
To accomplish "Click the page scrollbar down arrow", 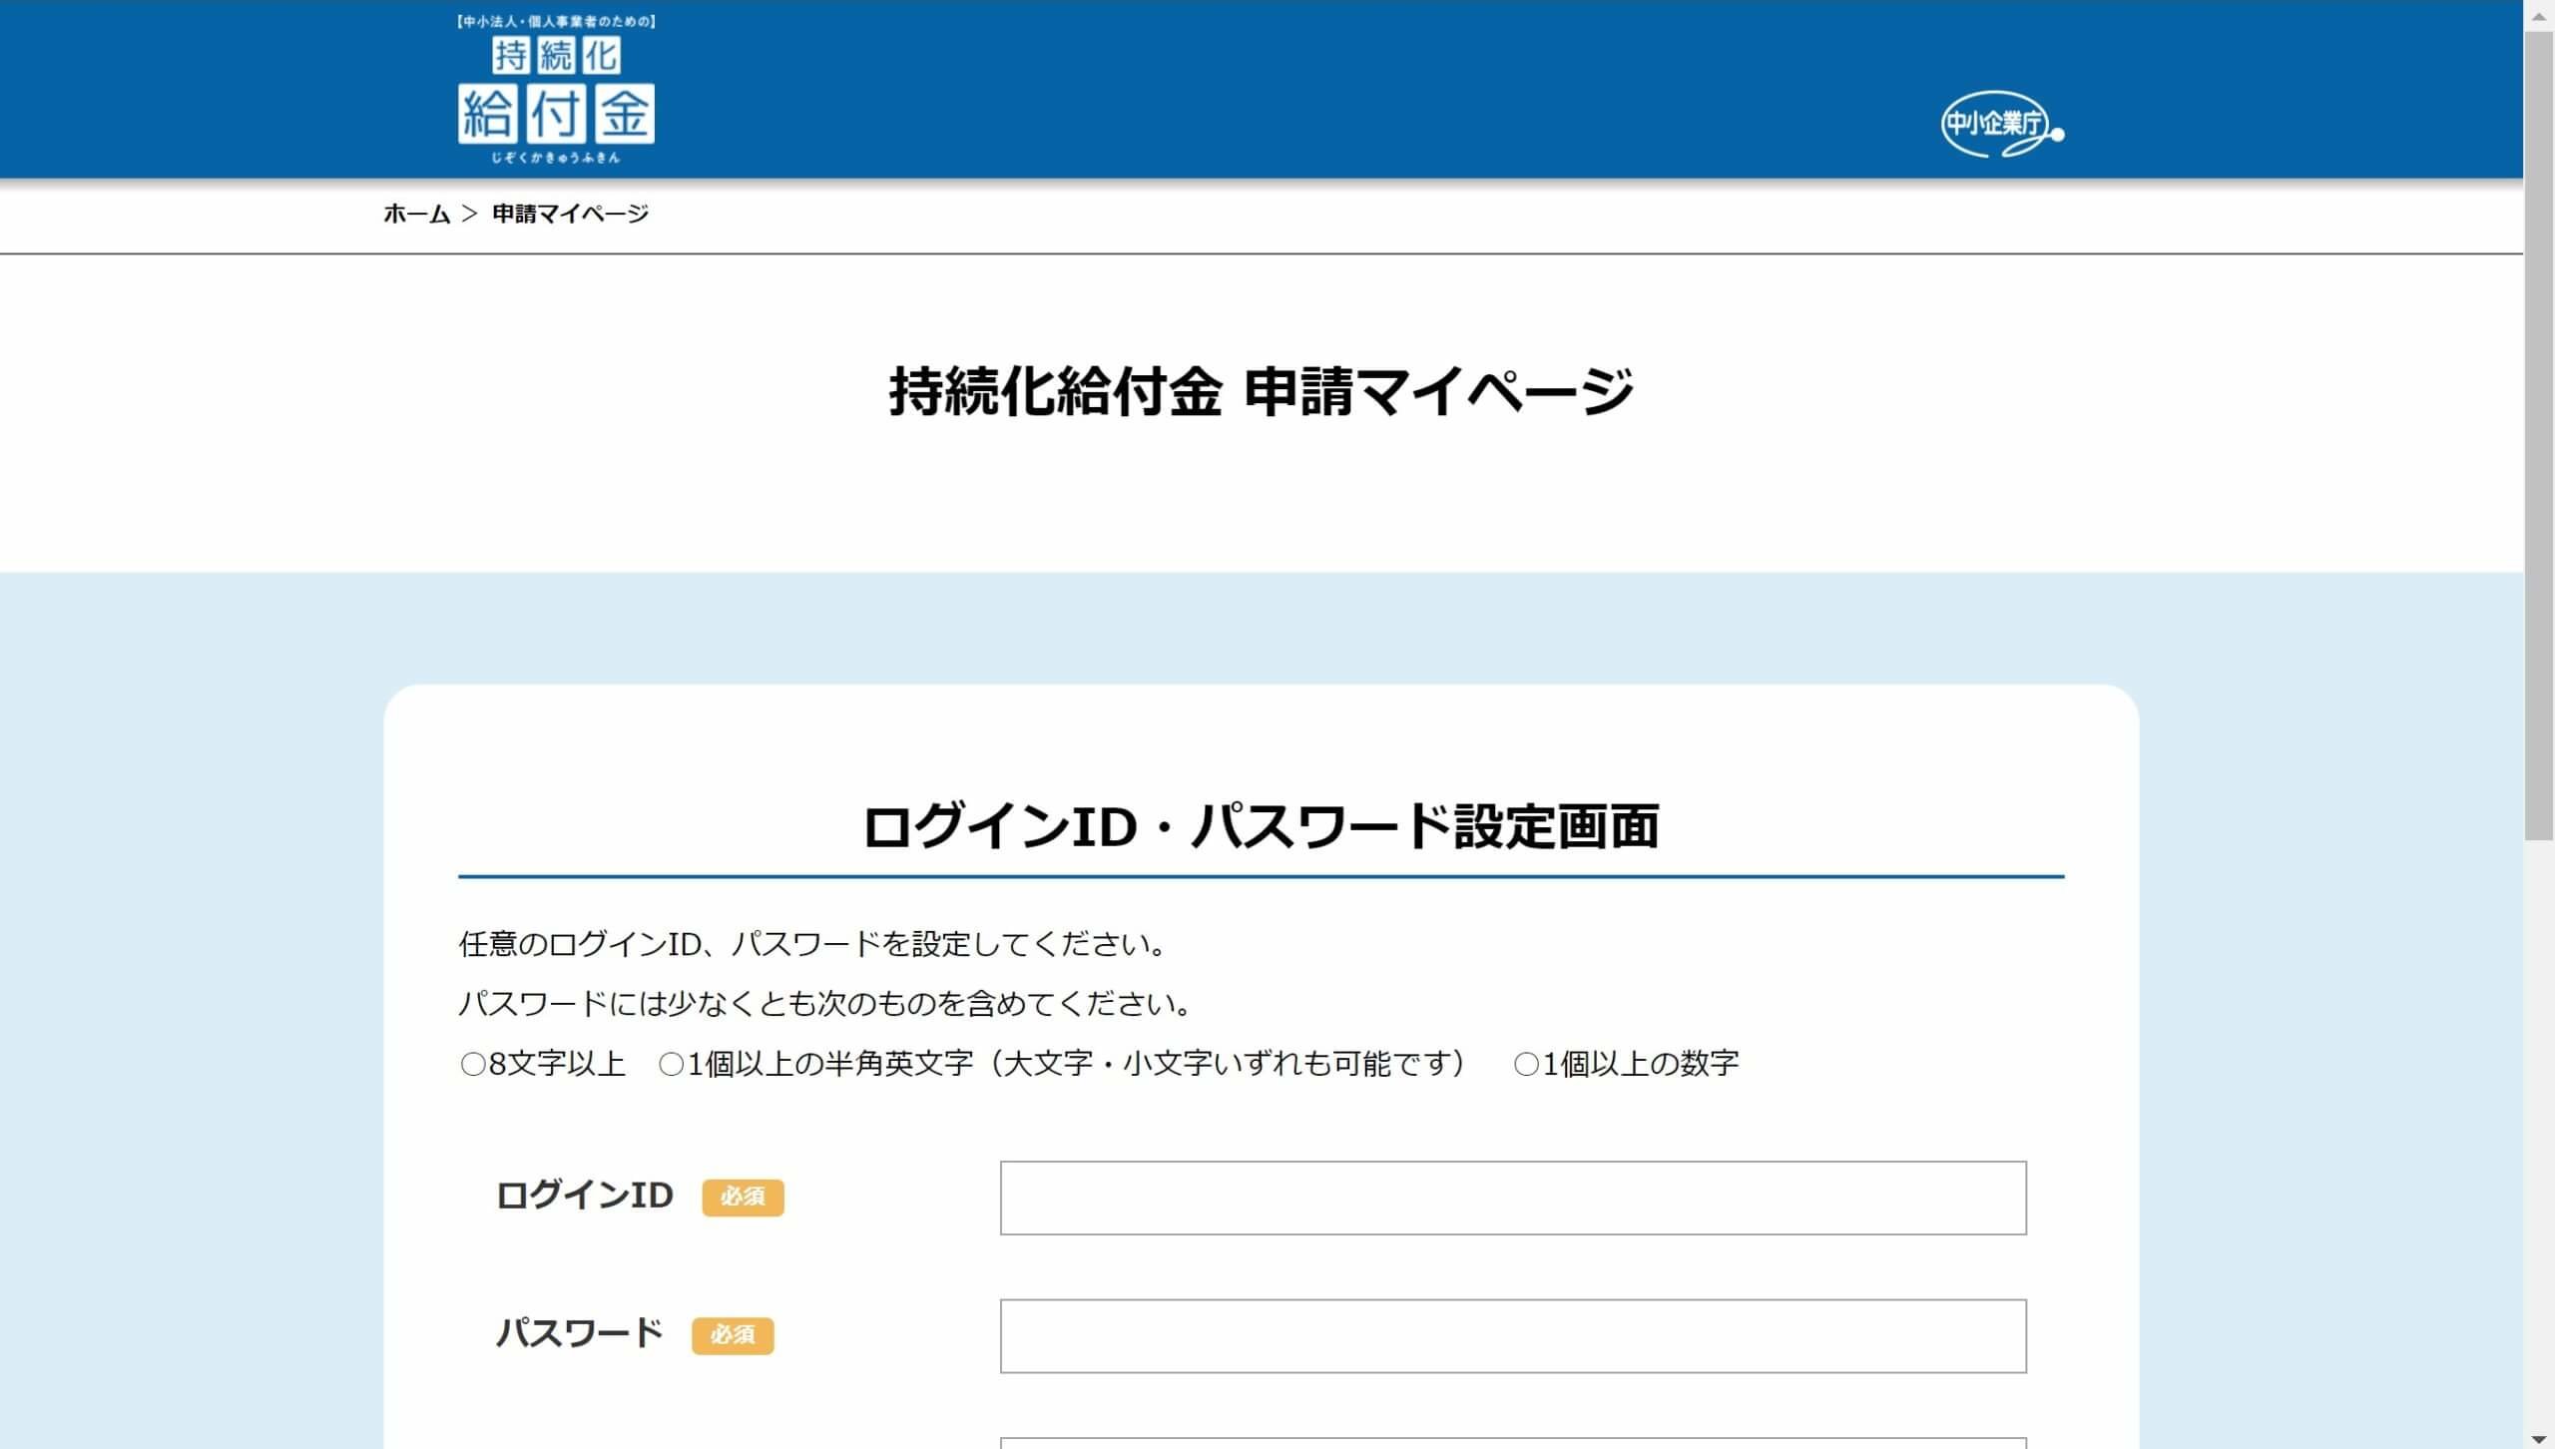I will [2539, 1439].
